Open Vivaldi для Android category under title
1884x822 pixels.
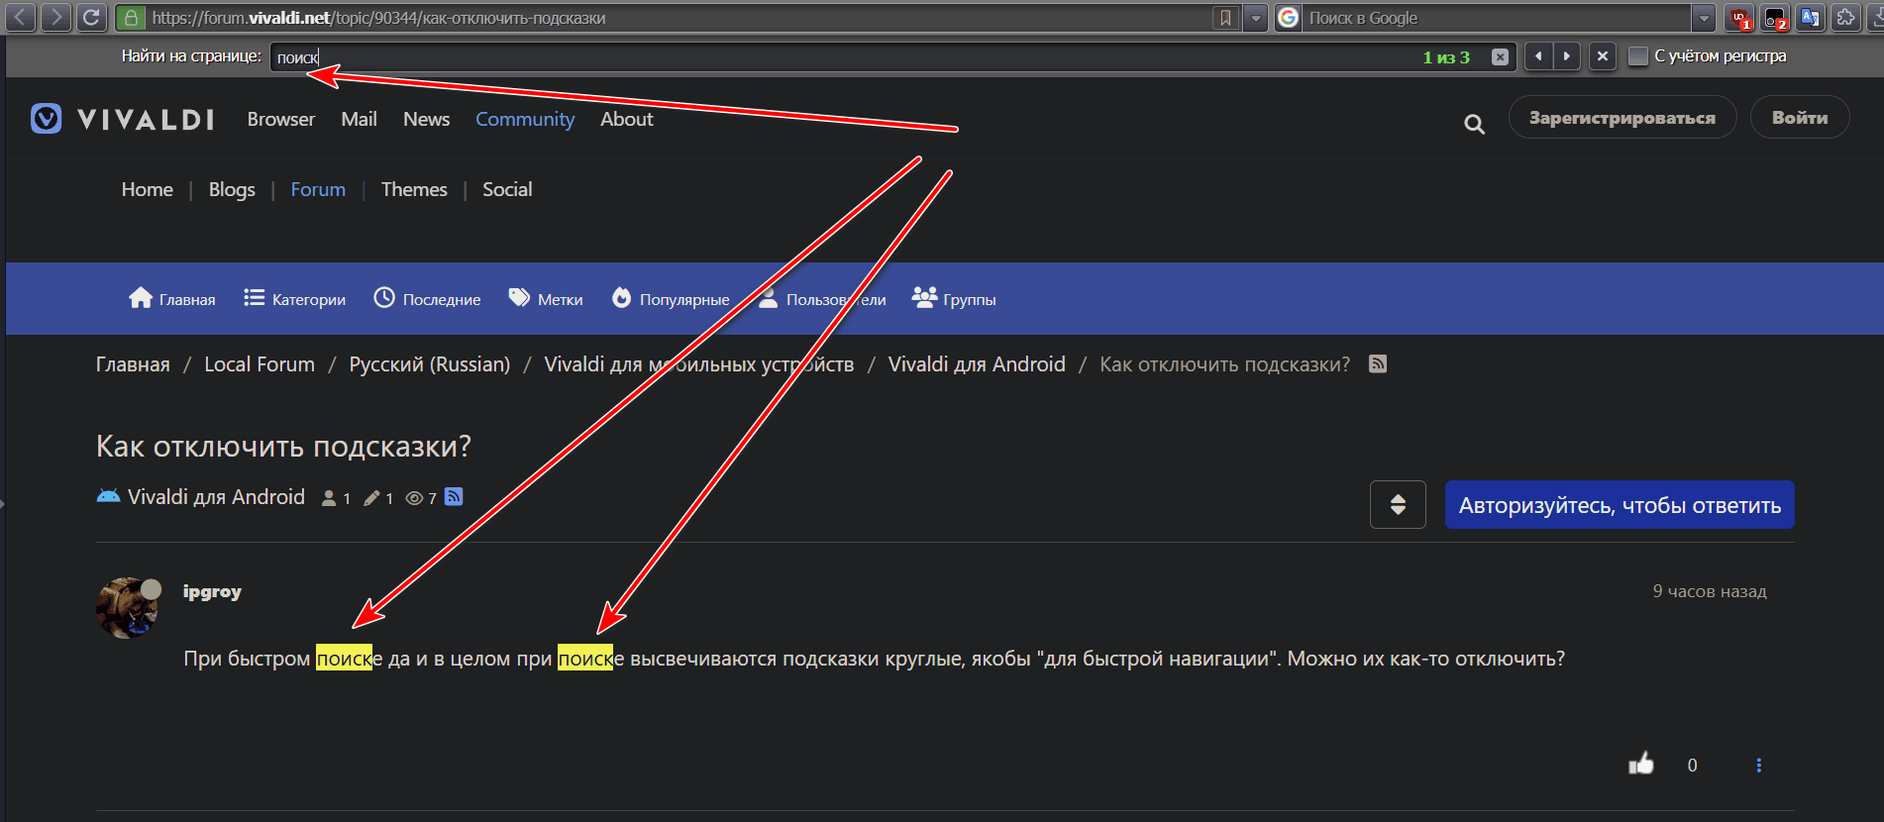216,497
